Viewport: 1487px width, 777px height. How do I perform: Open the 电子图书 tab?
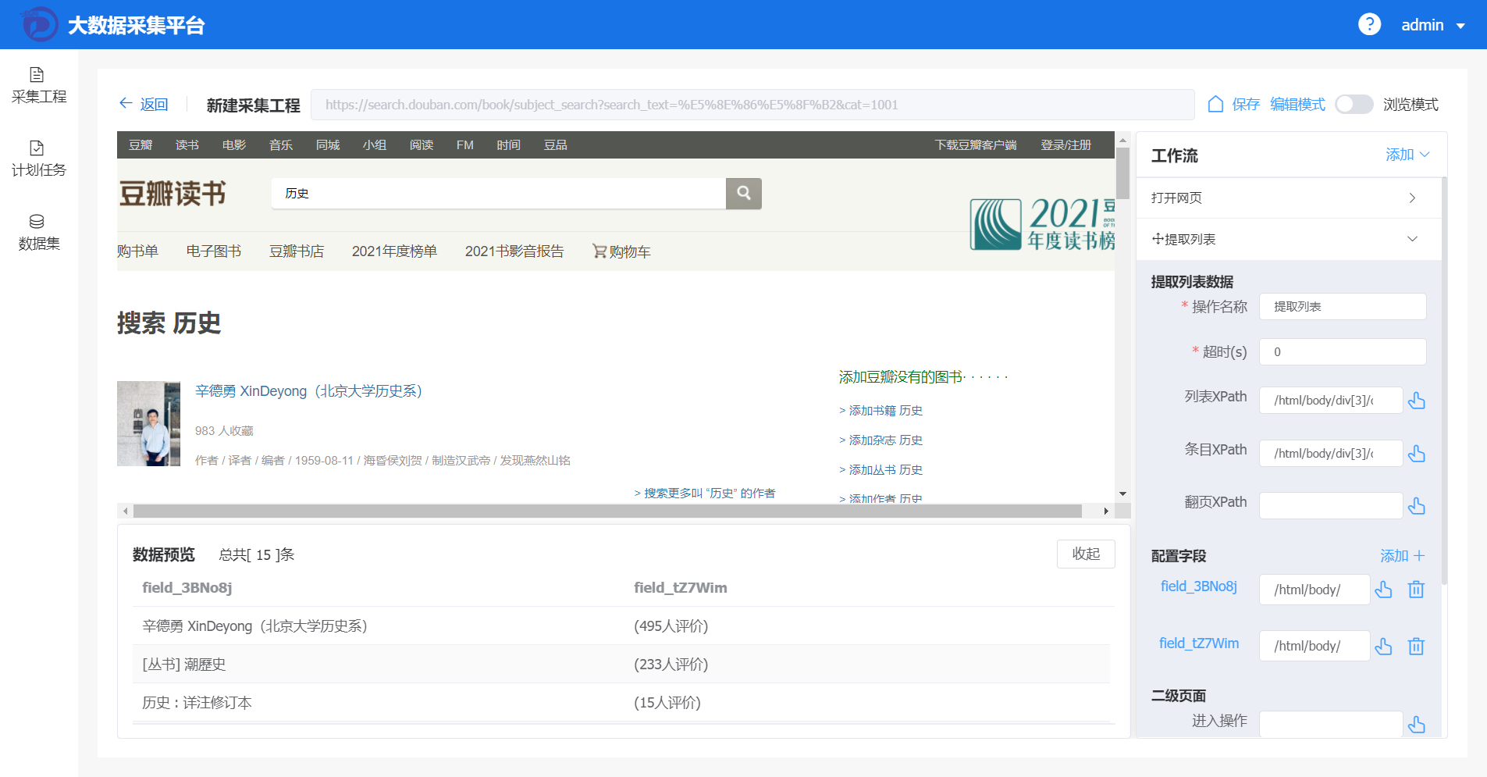coord(214,251)
